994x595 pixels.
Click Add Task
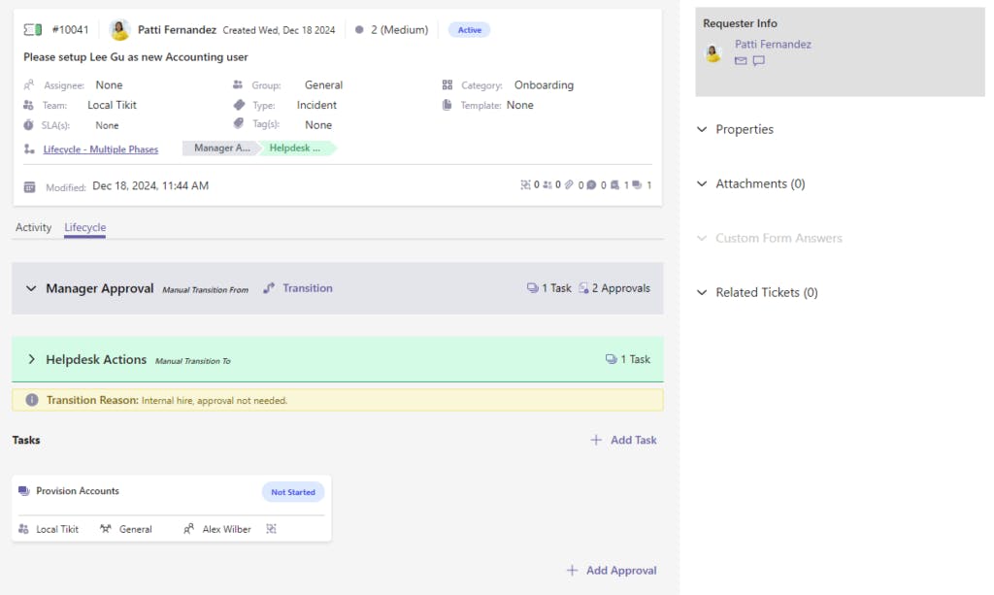click(624, 440)
